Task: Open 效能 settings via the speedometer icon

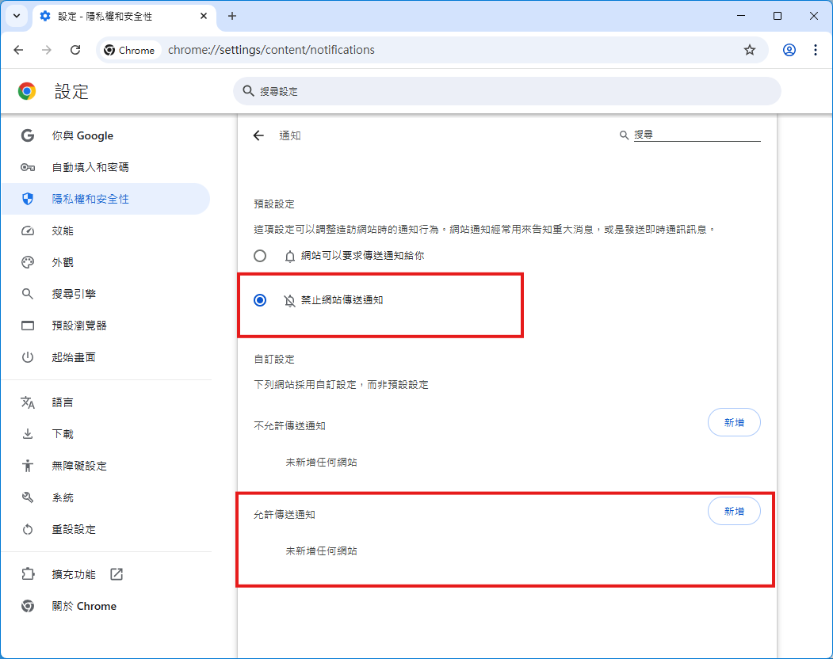Action: (x=27, y=230)
